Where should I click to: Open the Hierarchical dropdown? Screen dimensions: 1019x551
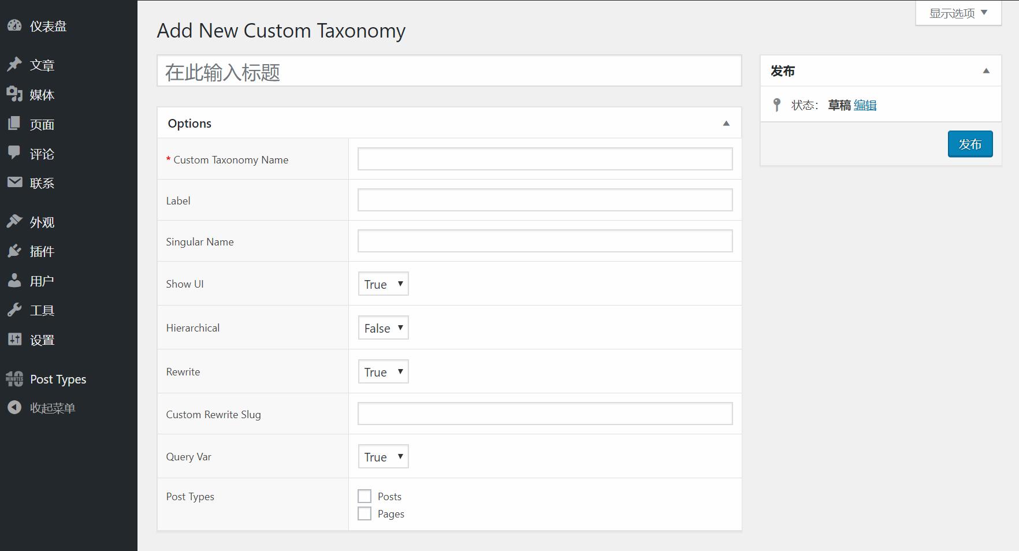pos(383,328)
